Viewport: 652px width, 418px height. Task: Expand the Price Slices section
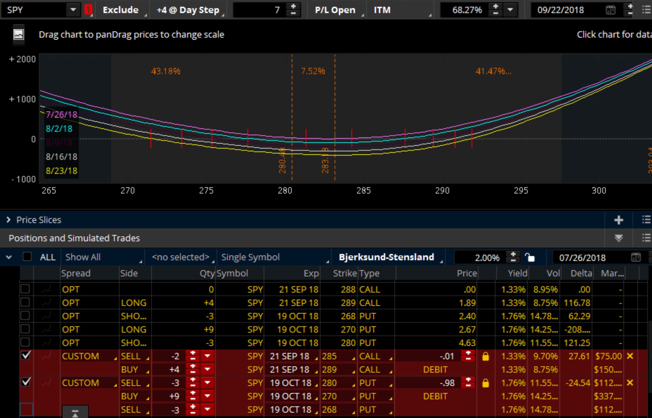(8, 220)
